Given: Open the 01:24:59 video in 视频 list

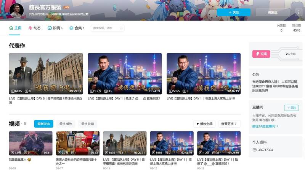Looking at the screenshot, I should (219, 143).
